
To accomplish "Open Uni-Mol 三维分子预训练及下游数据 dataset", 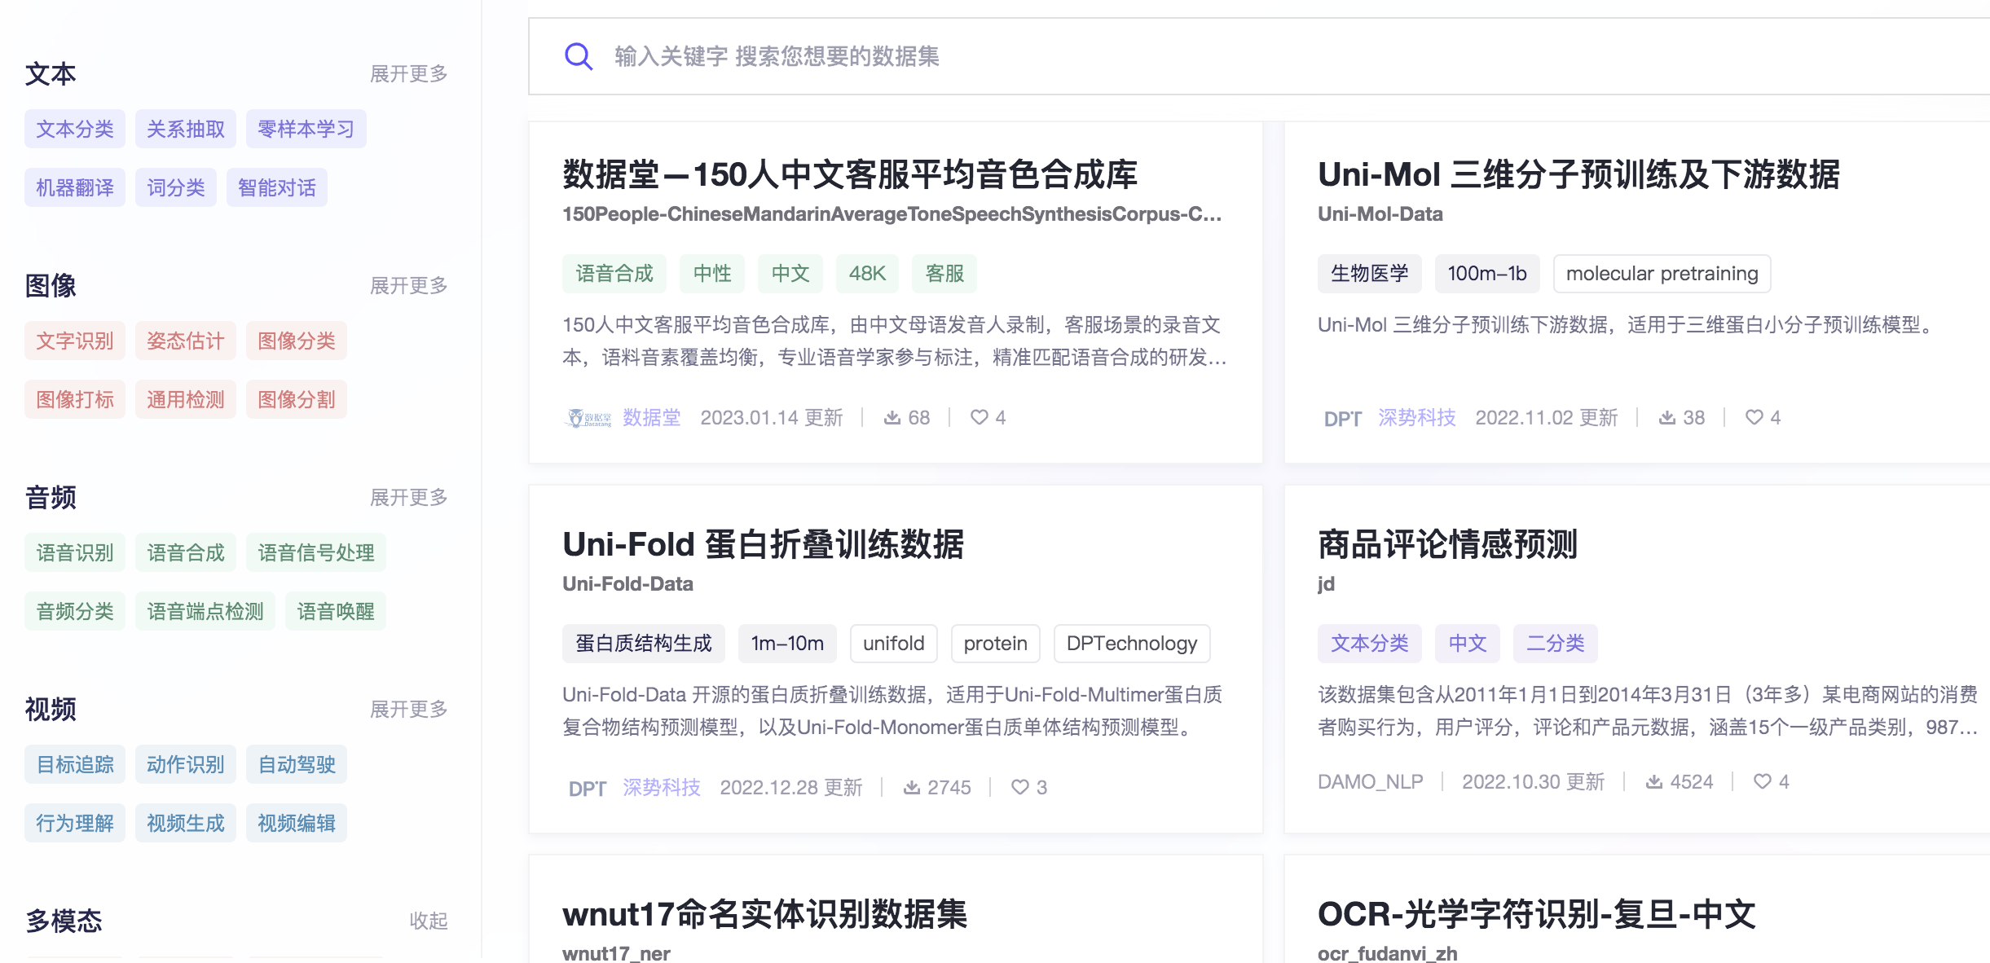I will tap(1578, 174).
